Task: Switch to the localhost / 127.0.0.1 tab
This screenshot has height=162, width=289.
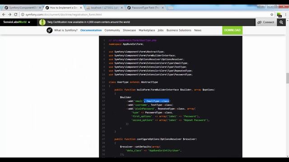Action: click(x=104, y=8)
